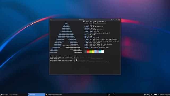The width and height of the screenshot is (170, 96).
Task: Click the "Resolution: 1920x1080, 1920x1080" line
Action: [x=97, y=33]
